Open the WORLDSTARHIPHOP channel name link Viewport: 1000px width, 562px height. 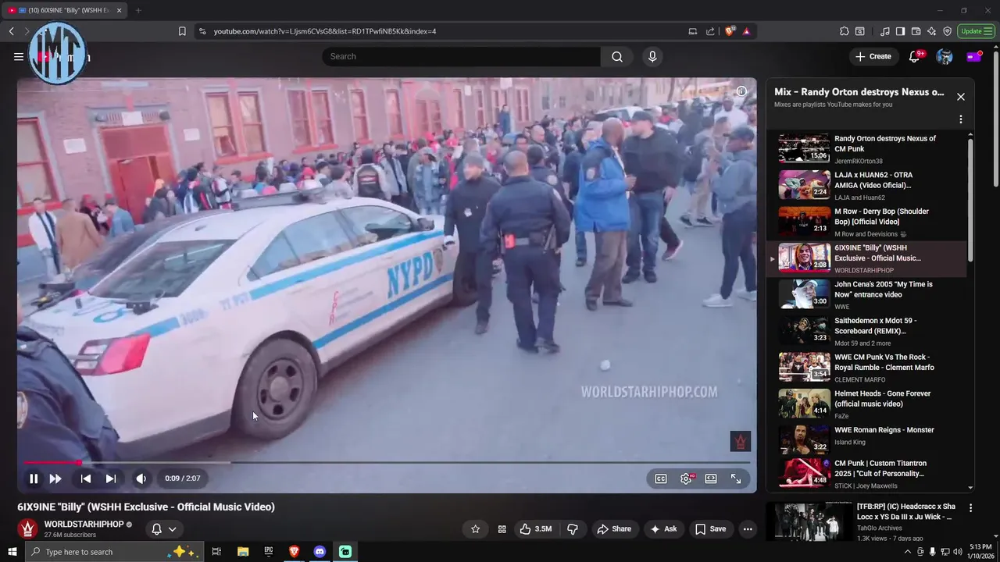click(x=84, y=525)
